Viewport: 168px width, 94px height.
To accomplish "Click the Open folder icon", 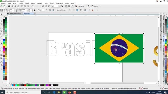I will pyautogui.click(x=4, y=6).
